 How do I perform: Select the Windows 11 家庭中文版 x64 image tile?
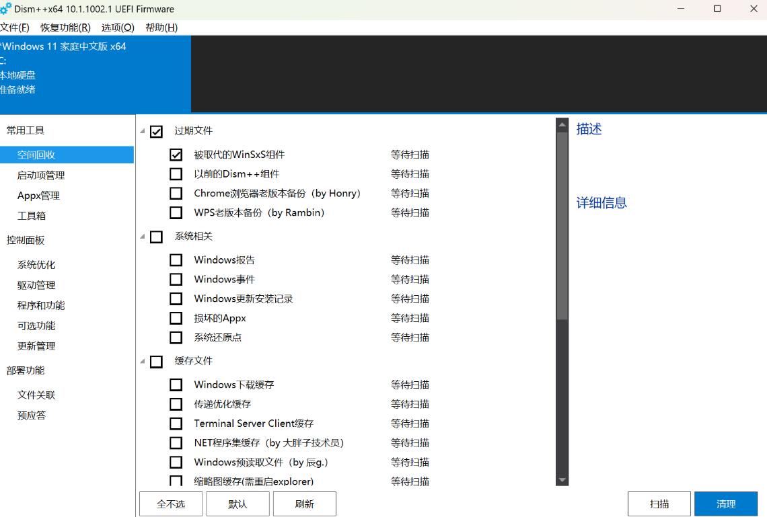[96, 73]
